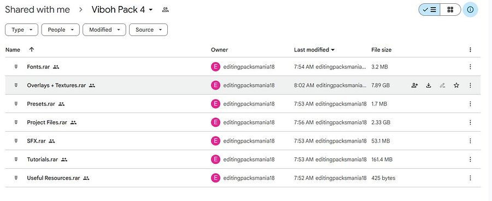The image size is (492, 201).
Task: Share the Overlays + Textures.rar file
Action: point(414,85)
